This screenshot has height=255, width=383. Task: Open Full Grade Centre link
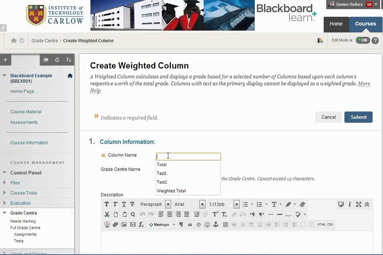(x=25, y=227)
